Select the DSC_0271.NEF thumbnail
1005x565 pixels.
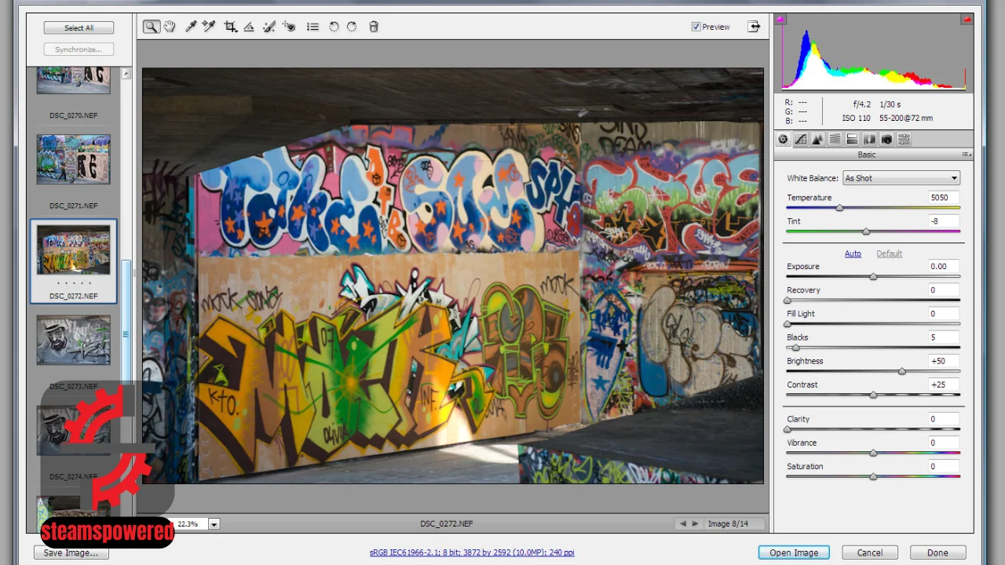pos(73,159)
